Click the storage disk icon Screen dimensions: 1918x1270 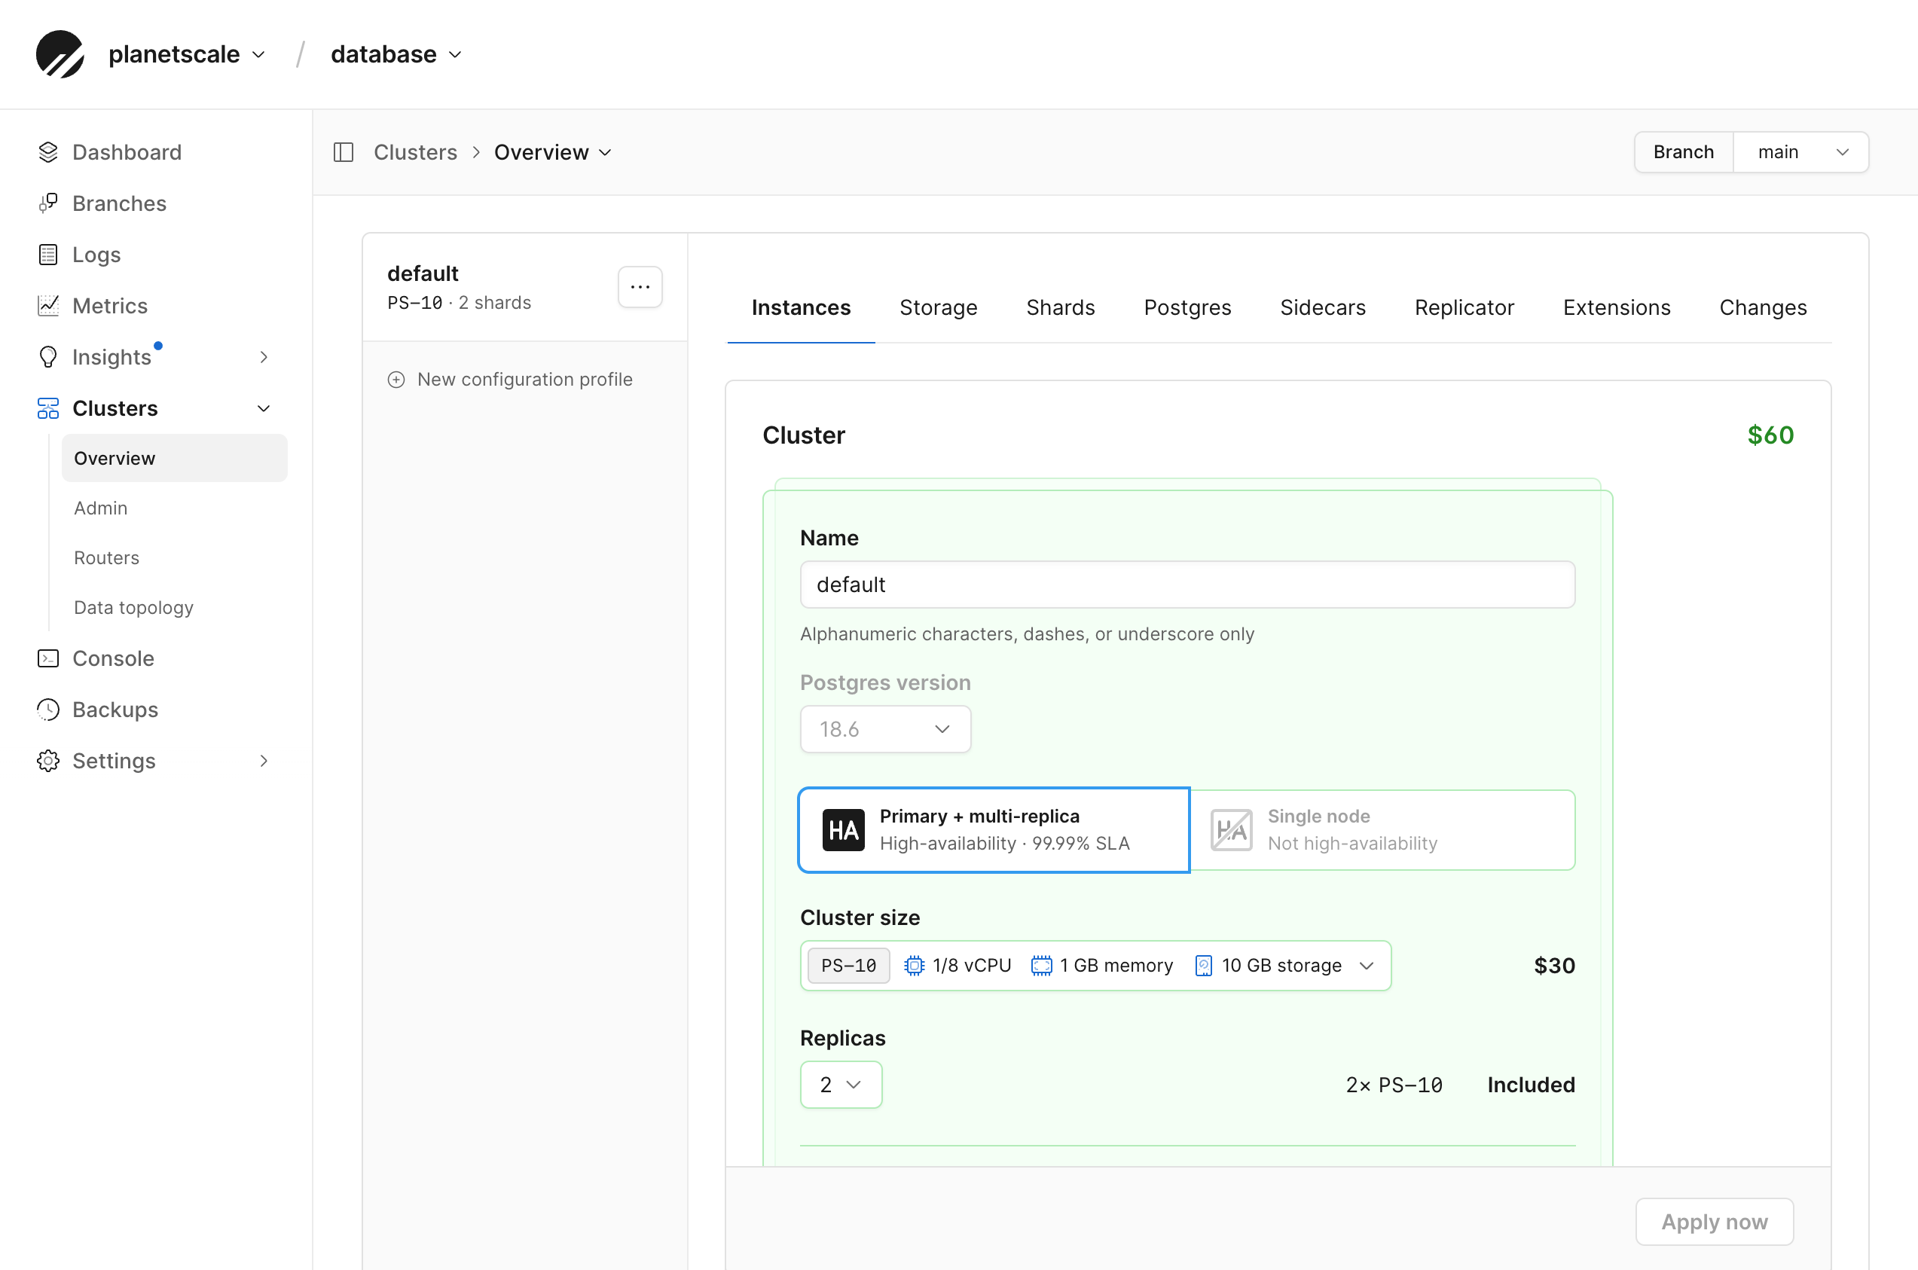coord(1204,966)
